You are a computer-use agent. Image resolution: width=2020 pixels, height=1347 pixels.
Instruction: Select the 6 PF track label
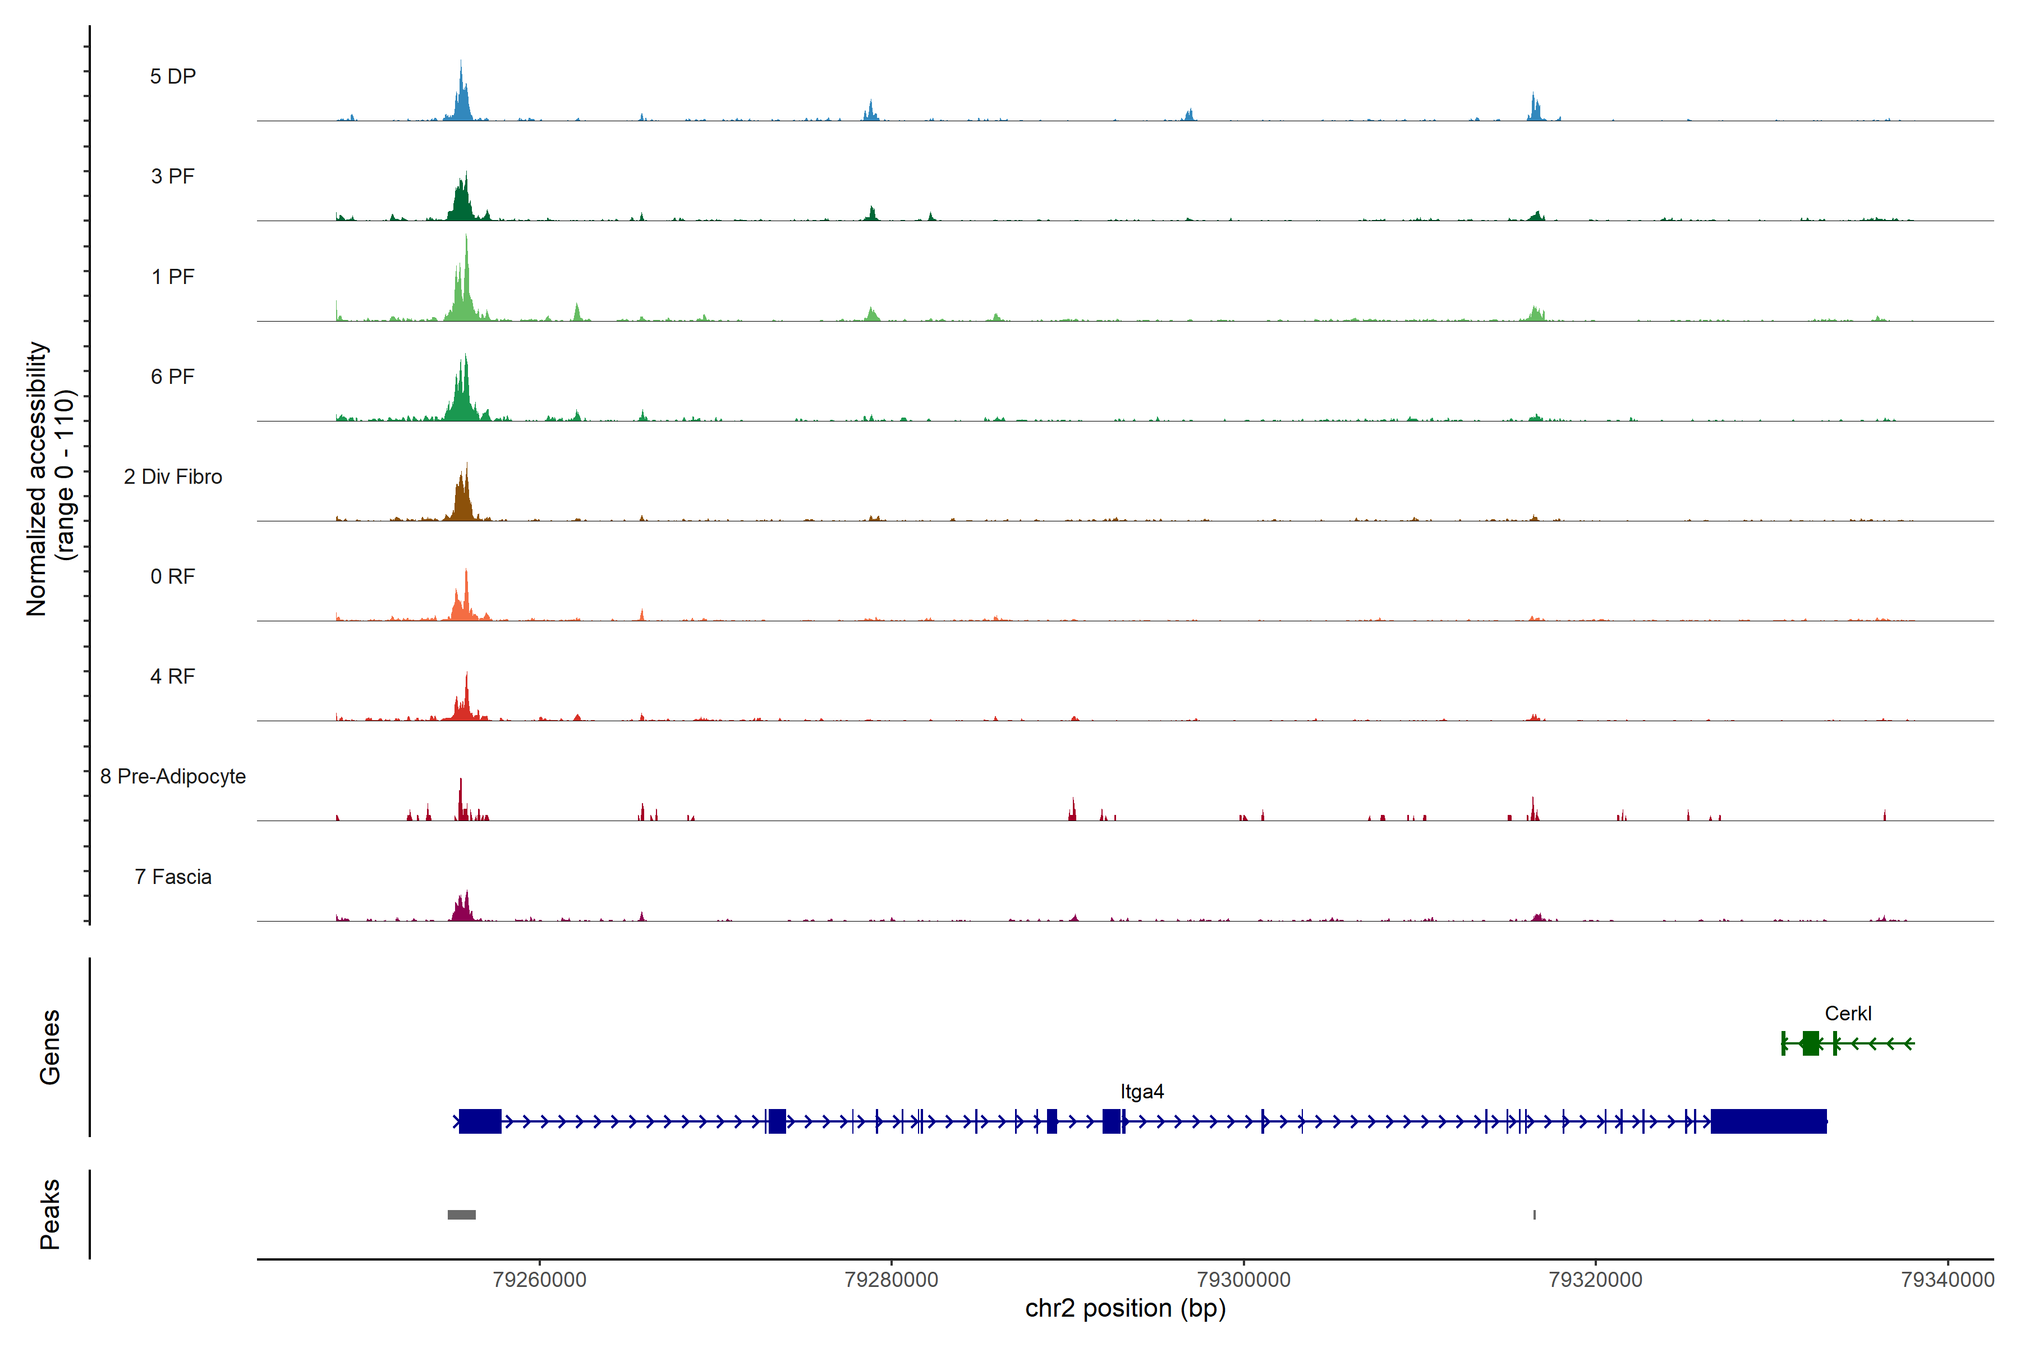(x=173, y=376)
